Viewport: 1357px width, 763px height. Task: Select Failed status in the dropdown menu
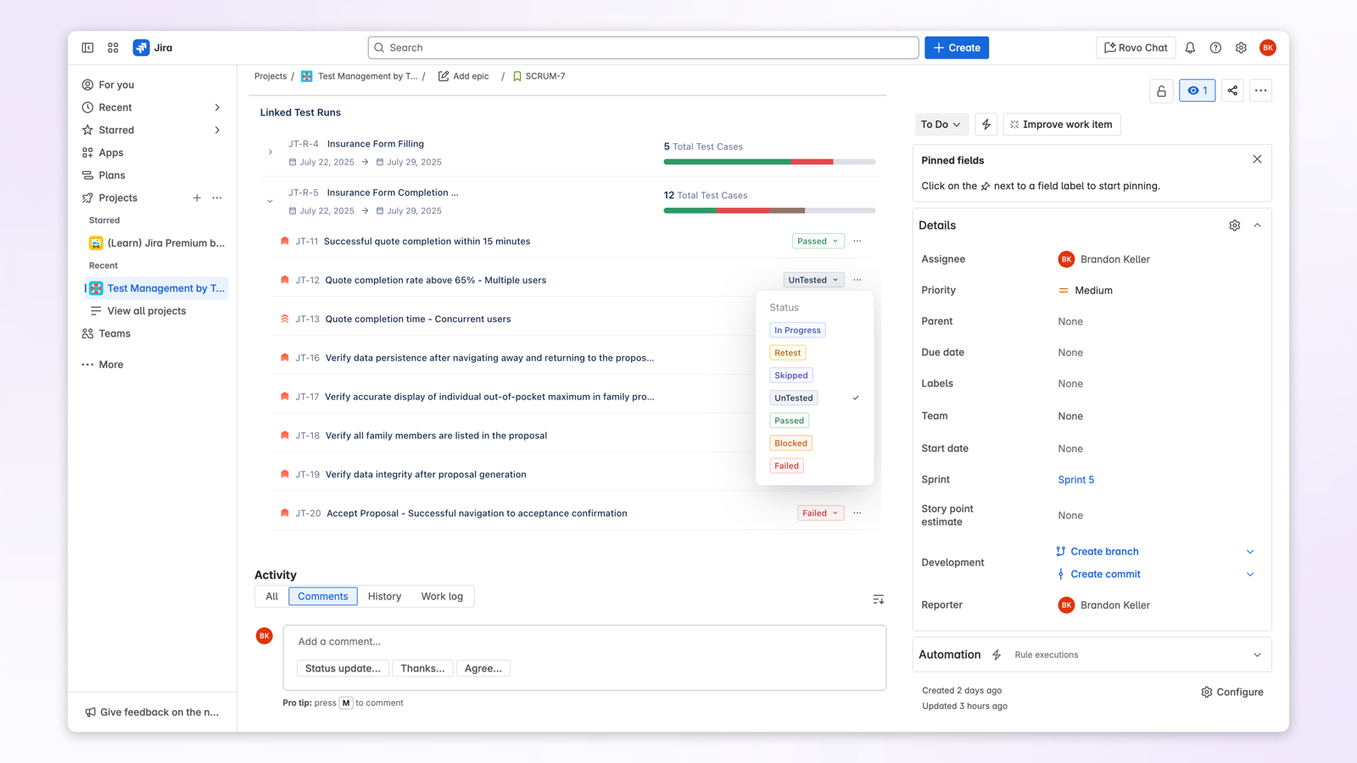coord(786,465)
